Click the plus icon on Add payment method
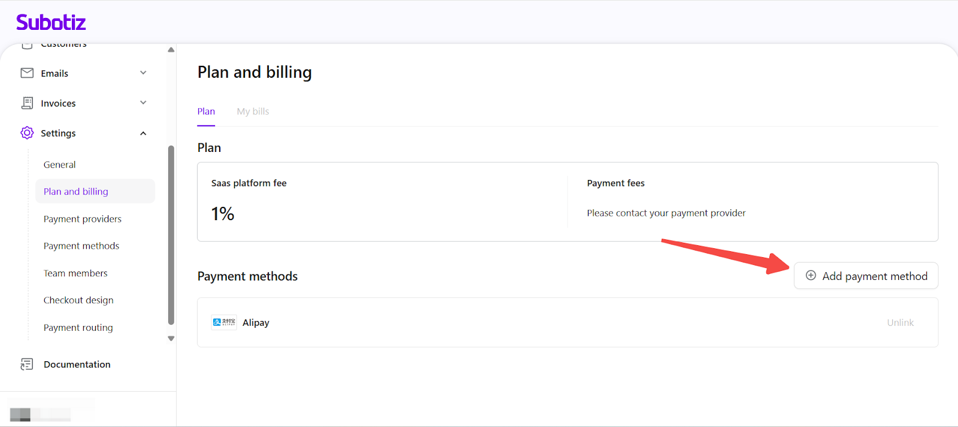The image size is (958, 427). pyautogui.click(x=811, y=276)
